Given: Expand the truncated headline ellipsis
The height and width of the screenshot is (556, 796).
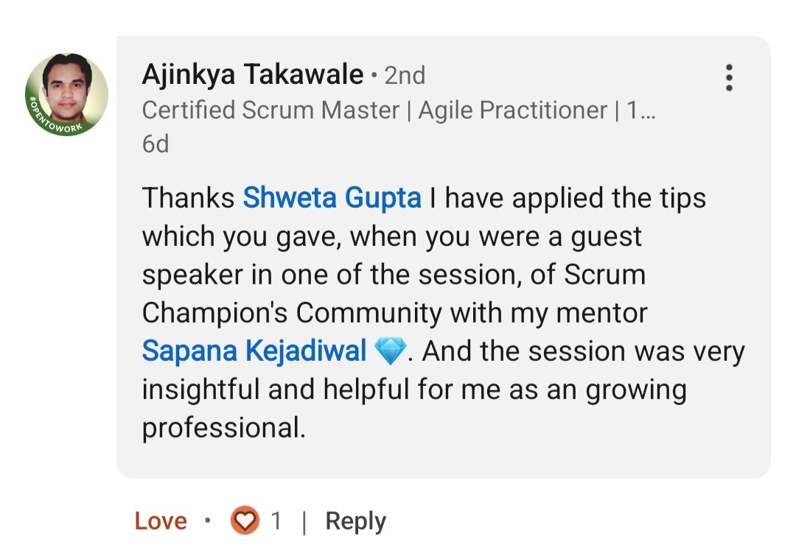Looking at the screenshot, I should point(640,110).
